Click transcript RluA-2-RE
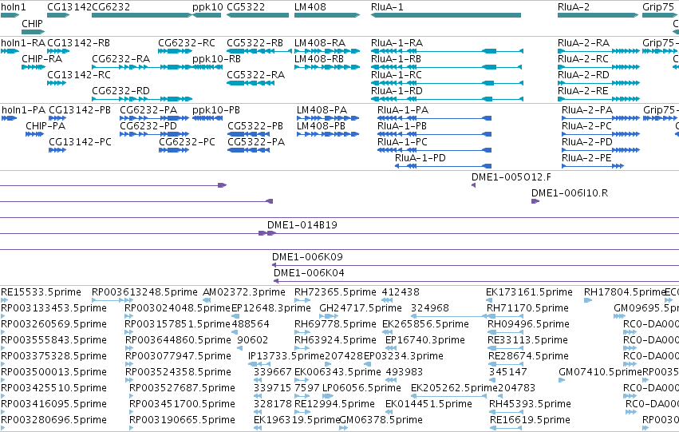The image size is (679, 432). pos(583,91)
